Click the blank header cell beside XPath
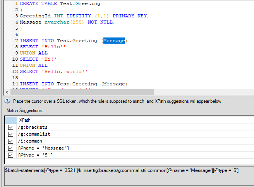Screen dimensions: 254x187 pyautogui.click(x=11, y=120)
